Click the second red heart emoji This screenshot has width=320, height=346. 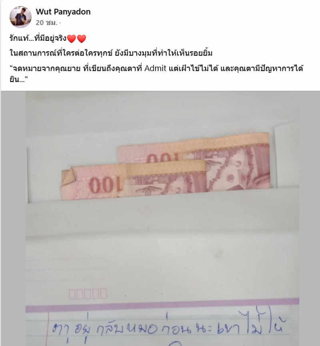point(81,39)
